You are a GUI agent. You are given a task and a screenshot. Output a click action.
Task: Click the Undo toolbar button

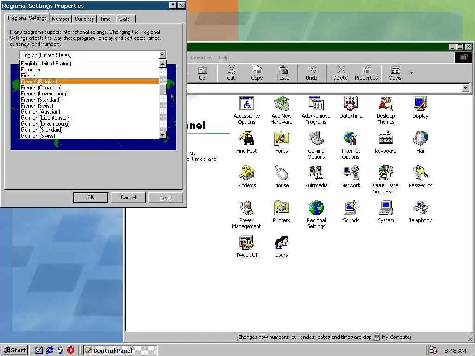pos(312,73)
